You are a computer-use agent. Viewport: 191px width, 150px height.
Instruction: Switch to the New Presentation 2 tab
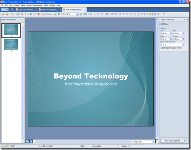[x=50, y=10]
